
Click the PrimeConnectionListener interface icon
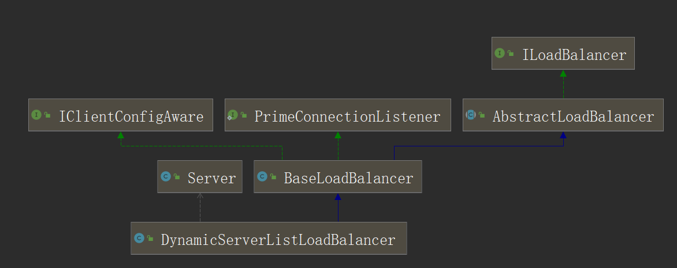coord(233,115)
